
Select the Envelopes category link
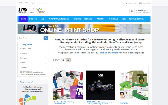[24, 58]
